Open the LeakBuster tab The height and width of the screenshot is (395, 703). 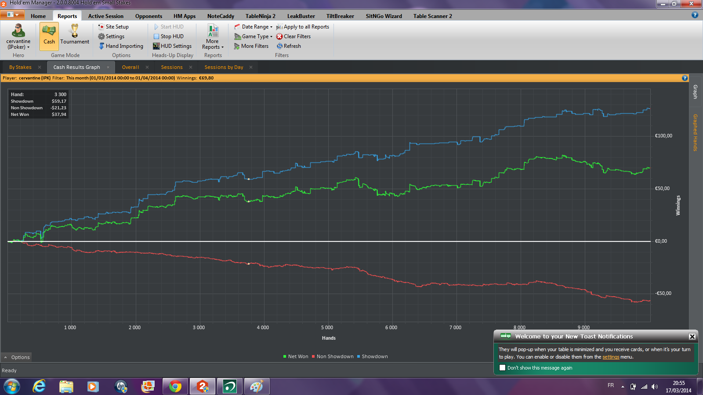tap(301, 16)
